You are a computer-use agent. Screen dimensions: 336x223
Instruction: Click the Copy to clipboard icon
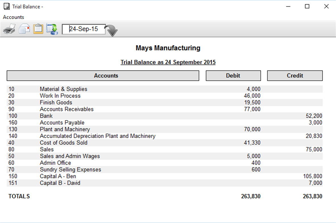click(38, 28)
